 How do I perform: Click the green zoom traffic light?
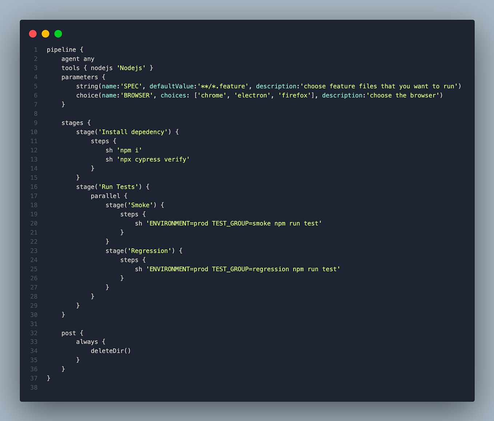tap(58, 33)
